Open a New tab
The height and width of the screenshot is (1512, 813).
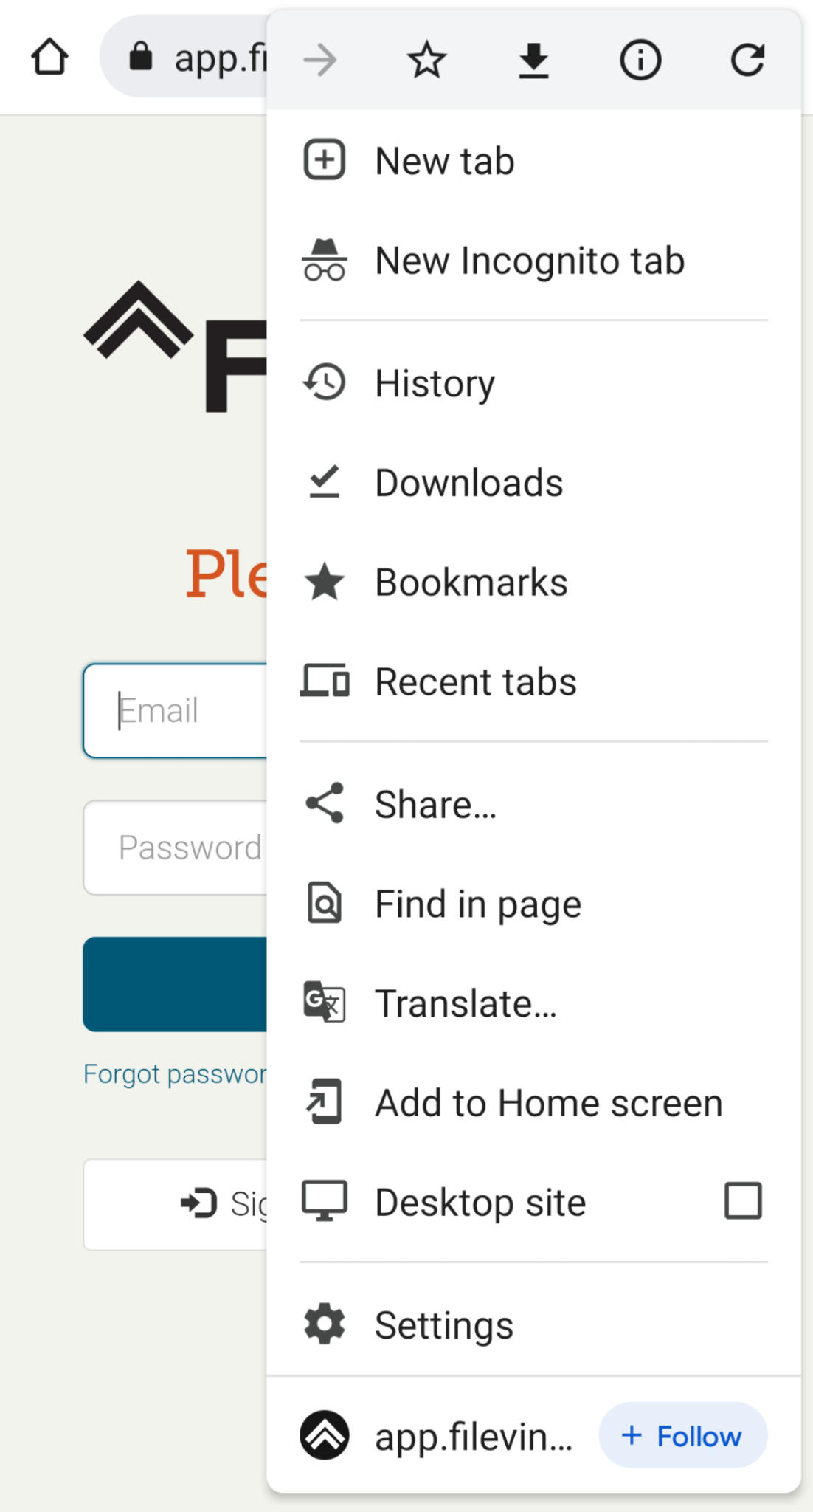[444, 161]
